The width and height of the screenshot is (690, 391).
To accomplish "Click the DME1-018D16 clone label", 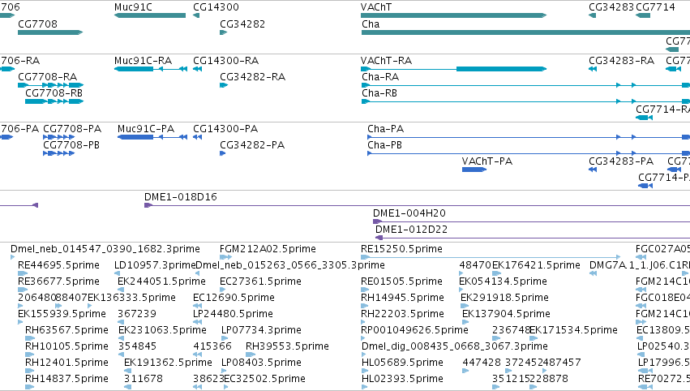I will pos(181,197).
